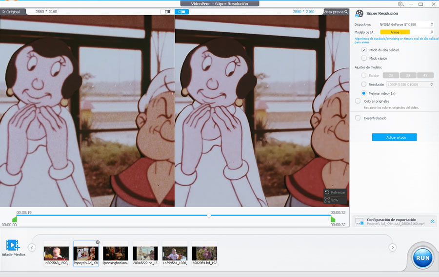Expand Configuración de exportación panel
Viewport: 439px width, 277px height.
point(432,221)
